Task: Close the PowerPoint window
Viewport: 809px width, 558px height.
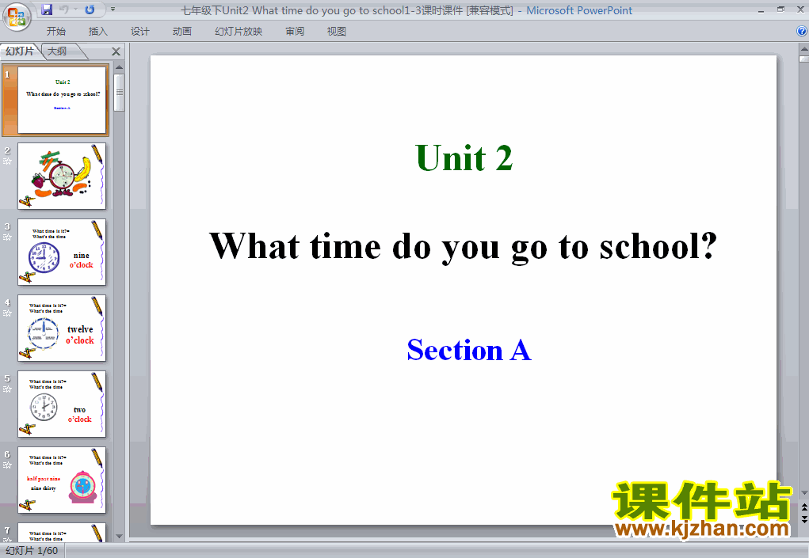Action: [801, 9]
